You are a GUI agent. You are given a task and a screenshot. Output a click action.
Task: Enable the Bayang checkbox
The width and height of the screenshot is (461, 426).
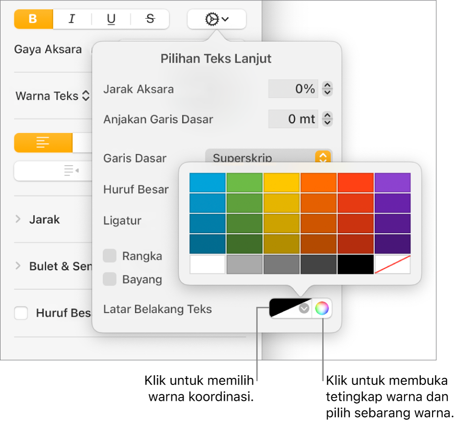pyautogui.click(x=110, y=279)
